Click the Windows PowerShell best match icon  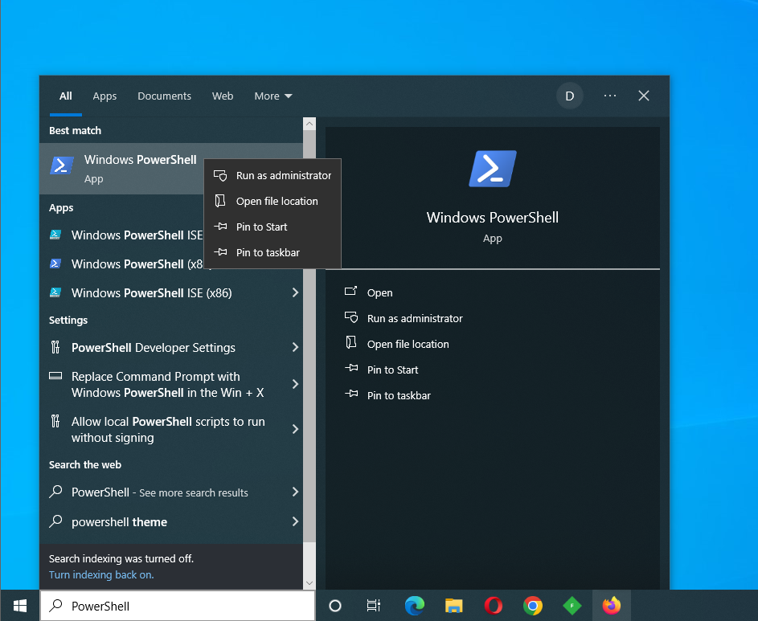pos(62,165)
